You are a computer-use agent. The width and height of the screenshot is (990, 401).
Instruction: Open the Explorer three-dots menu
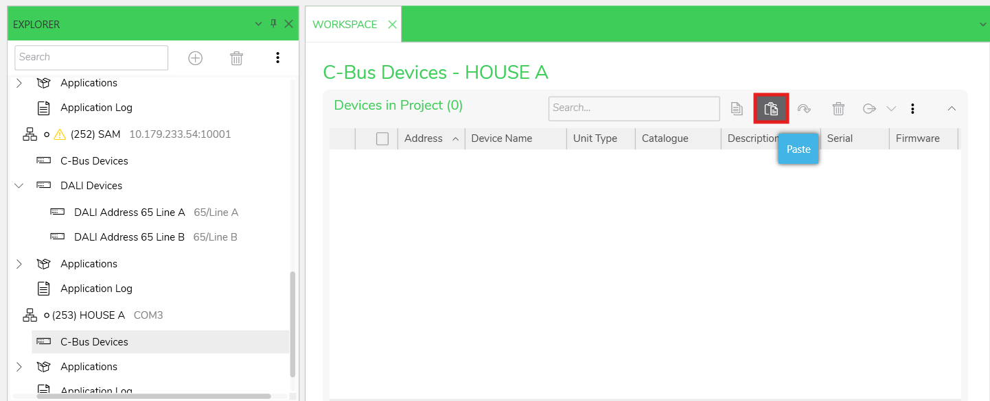click(x=277, y=58)
